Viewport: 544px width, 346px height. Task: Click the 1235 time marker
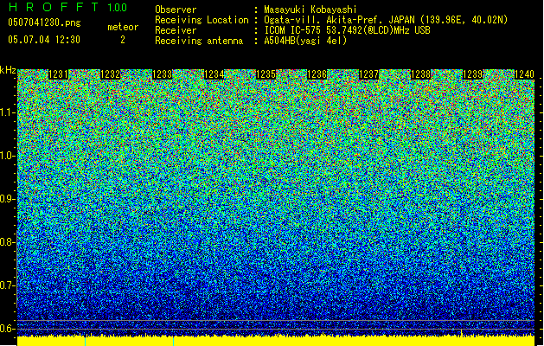coord(266,74)
